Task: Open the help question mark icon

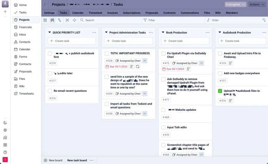Action: (5, 152)
